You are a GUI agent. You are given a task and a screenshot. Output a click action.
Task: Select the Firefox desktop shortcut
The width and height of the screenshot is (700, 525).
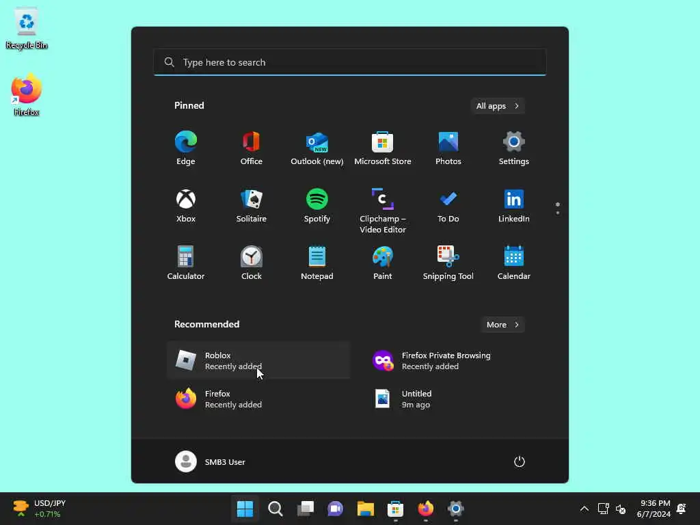click(27, 94)
